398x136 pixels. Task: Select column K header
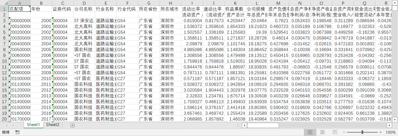click(235, 3)
